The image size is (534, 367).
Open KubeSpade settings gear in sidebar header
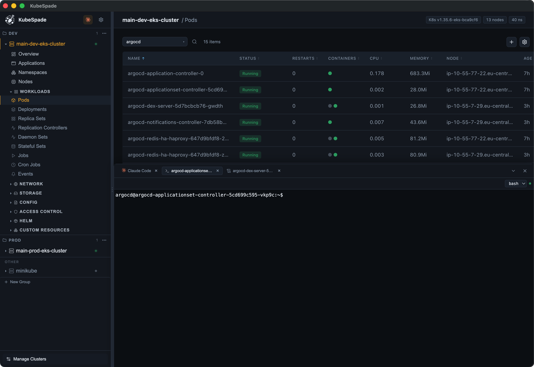pyautogui.click(x=101, y=20)
